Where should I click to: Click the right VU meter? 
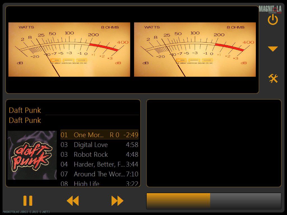click(195, 50)
